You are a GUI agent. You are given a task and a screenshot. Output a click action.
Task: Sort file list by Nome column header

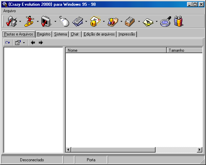(x=115, y=50)
